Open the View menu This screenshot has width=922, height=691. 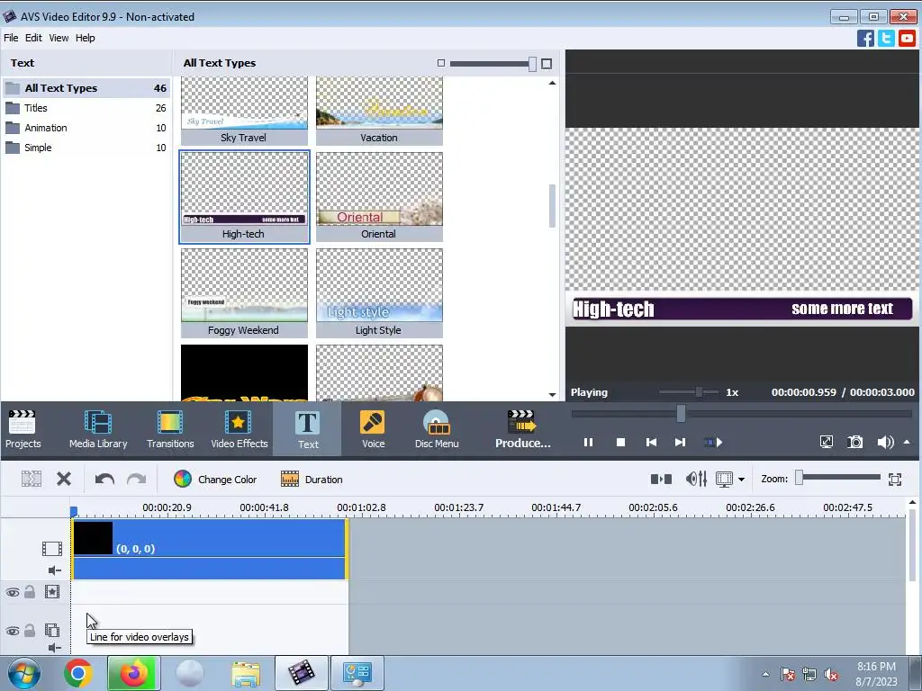[x=59, y=38]
